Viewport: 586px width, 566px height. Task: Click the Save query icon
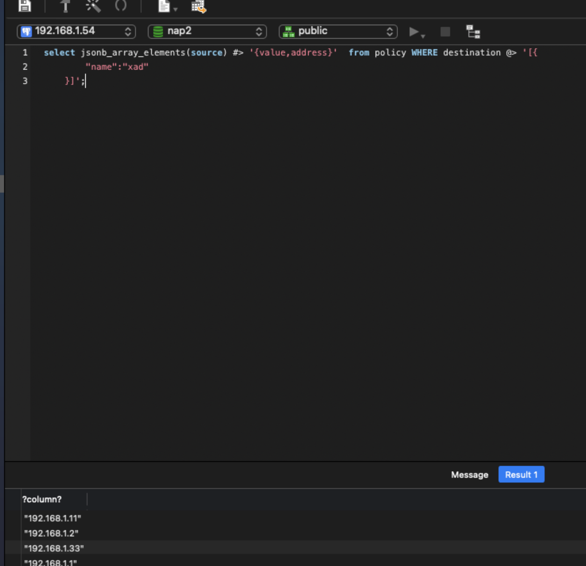tap(25, 5)
